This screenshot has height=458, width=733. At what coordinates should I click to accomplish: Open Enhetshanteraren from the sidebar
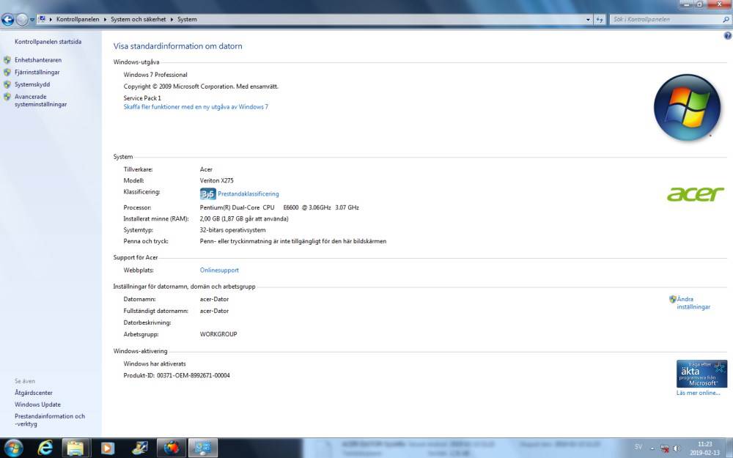tap(38, 60)
